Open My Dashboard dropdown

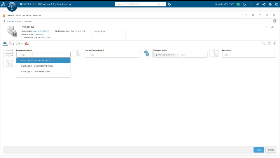[62, 4]
